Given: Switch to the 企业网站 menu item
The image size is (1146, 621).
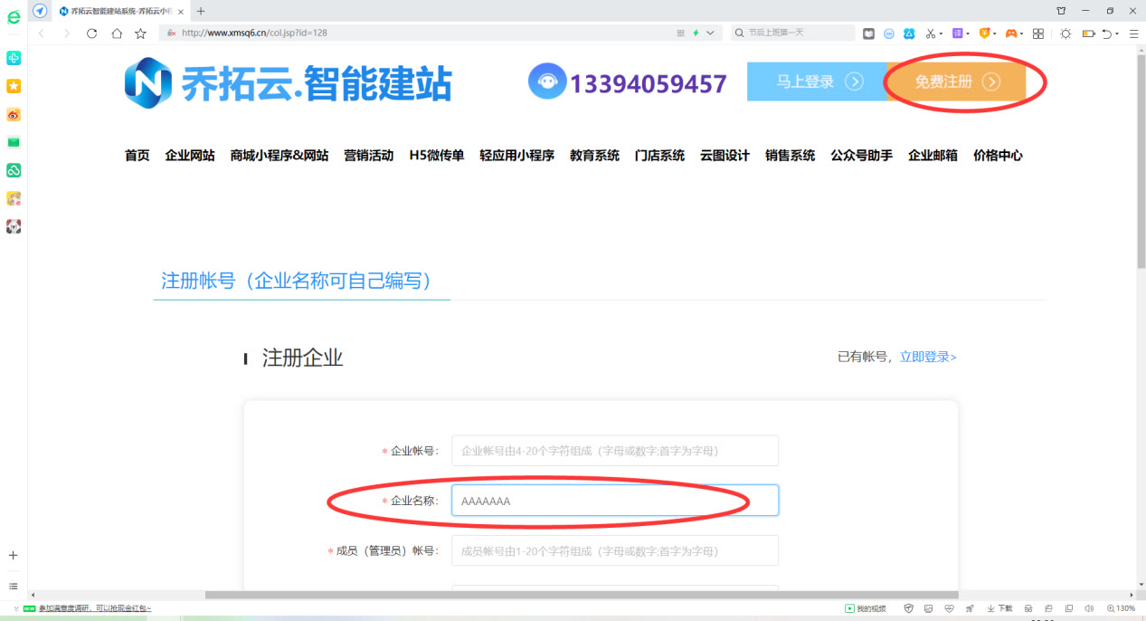Looking at the screenshot, I should click(x=189, y=155).
